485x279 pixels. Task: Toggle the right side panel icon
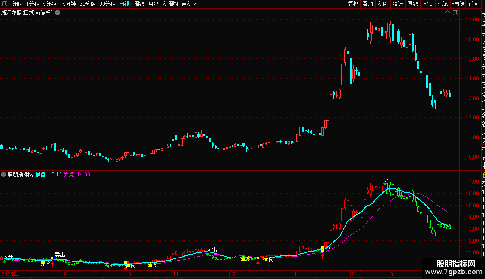pos(455,13)
